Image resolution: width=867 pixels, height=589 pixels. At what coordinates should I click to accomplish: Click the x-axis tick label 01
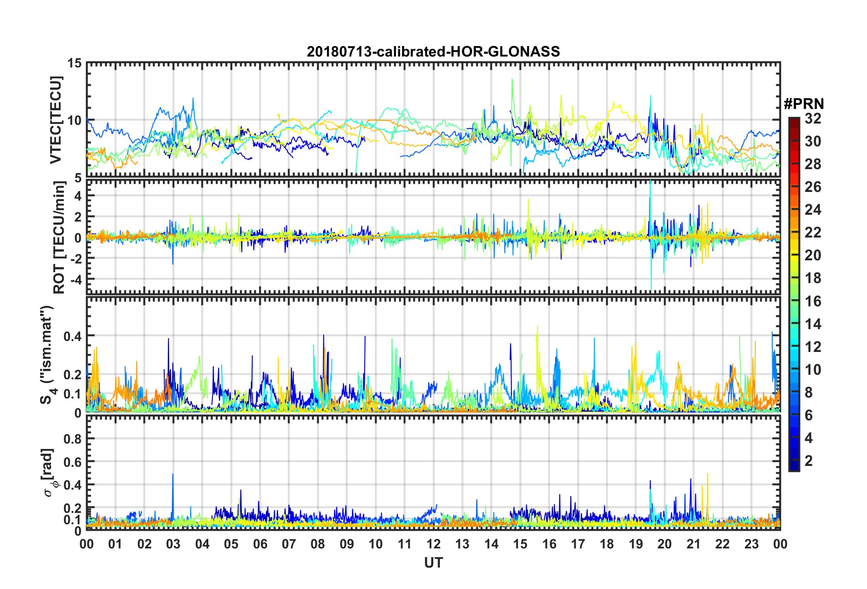tap(115, 544)
